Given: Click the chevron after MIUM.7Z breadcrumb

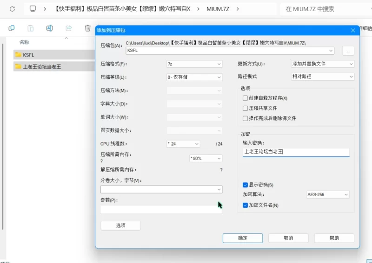Looking at the screenshot, I should point(238,9).
